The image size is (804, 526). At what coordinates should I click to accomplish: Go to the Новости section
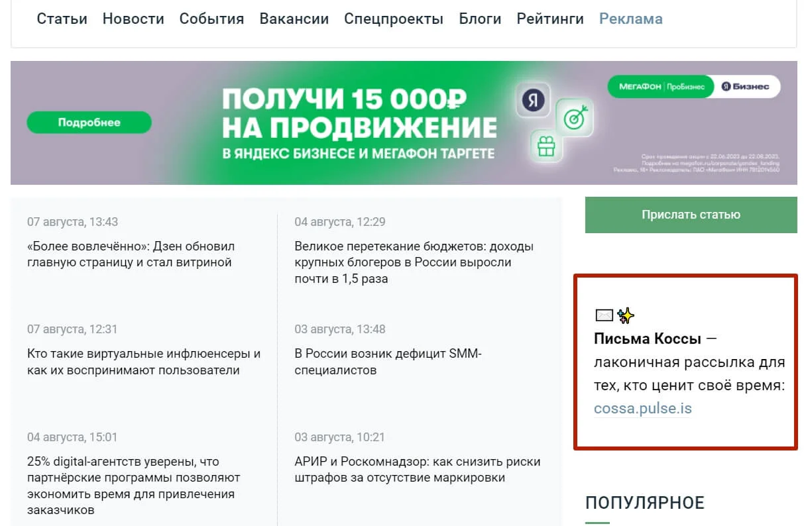133,19
